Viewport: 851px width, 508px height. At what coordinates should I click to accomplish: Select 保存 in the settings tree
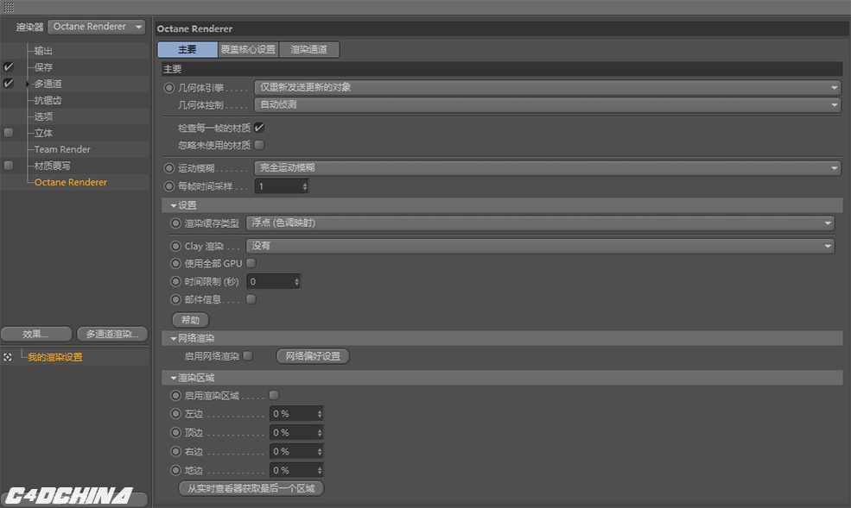[43, 67]
